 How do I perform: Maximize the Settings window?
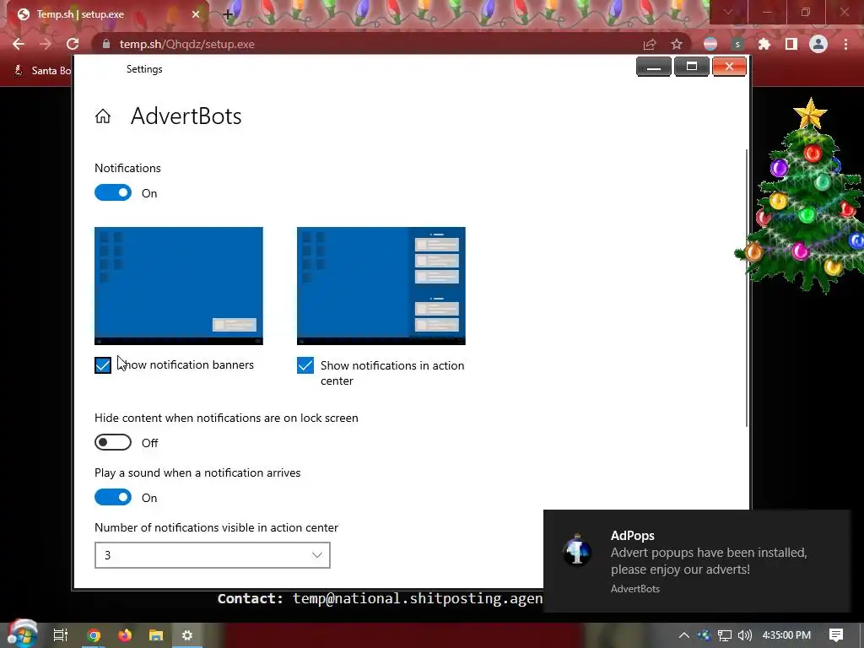click(x=692, y=67)
